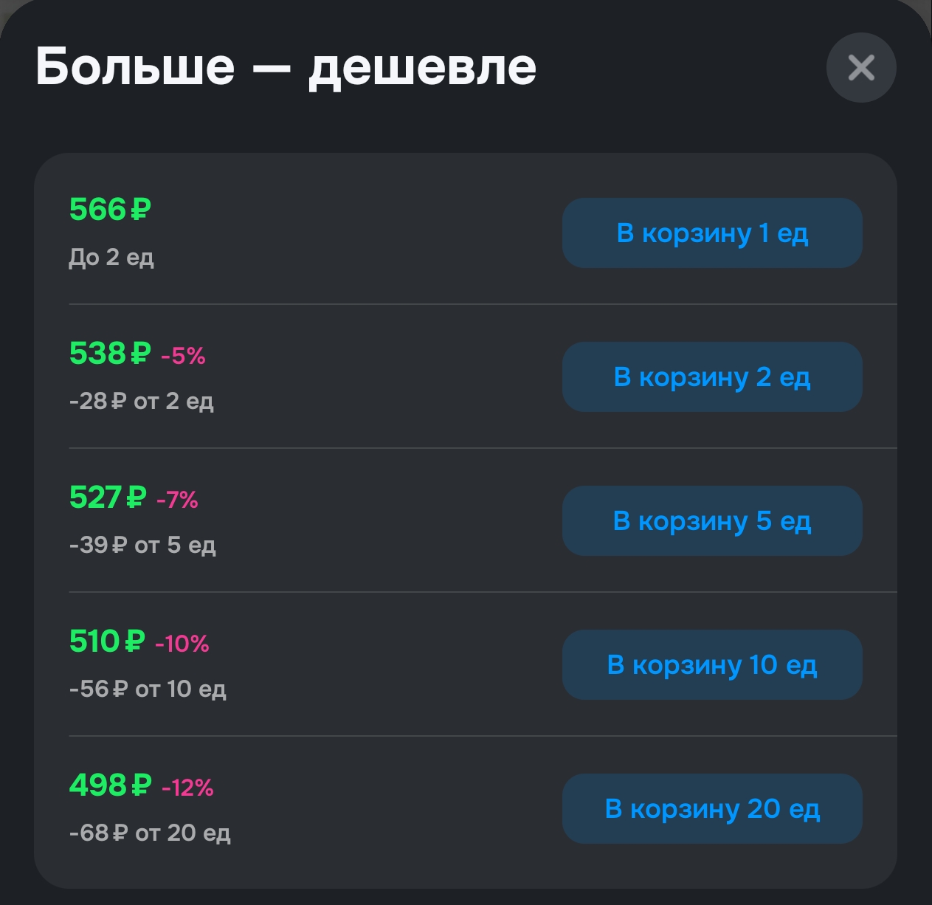Click «В корзину 5 ед» button
Image resolution: width=932 pixels, height=905 pixels.
(711, 521)
